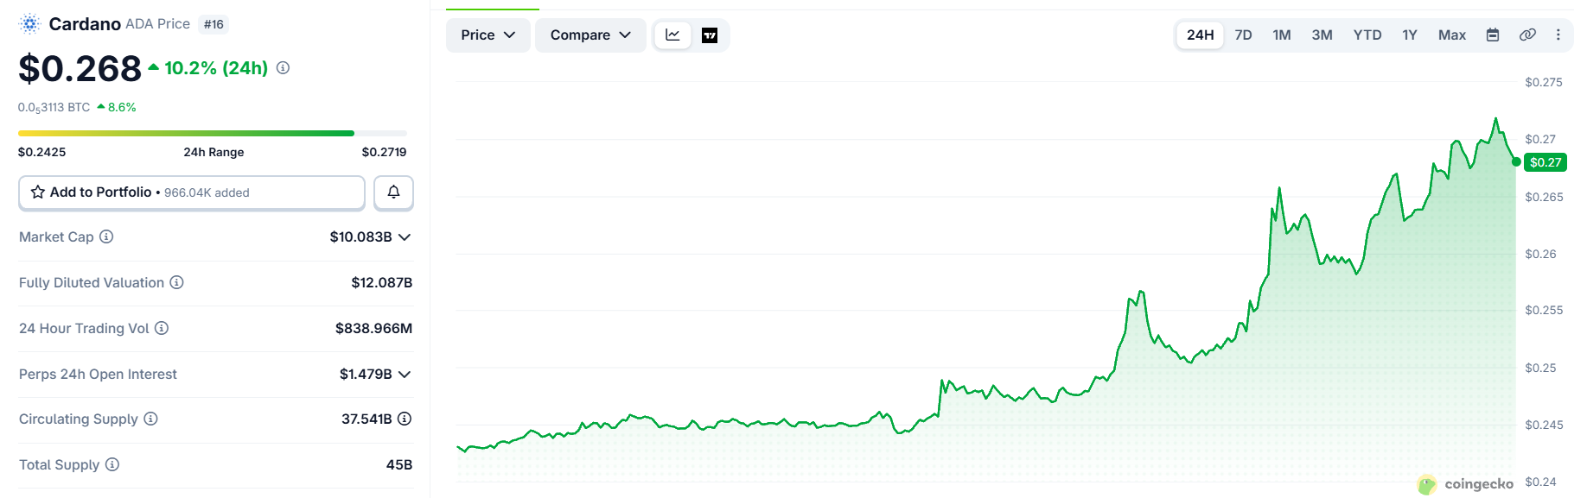Switch to the line chart view icon
Image resolution: width=1587 pixels, height=498 pixels.
[x=672, y=35]
